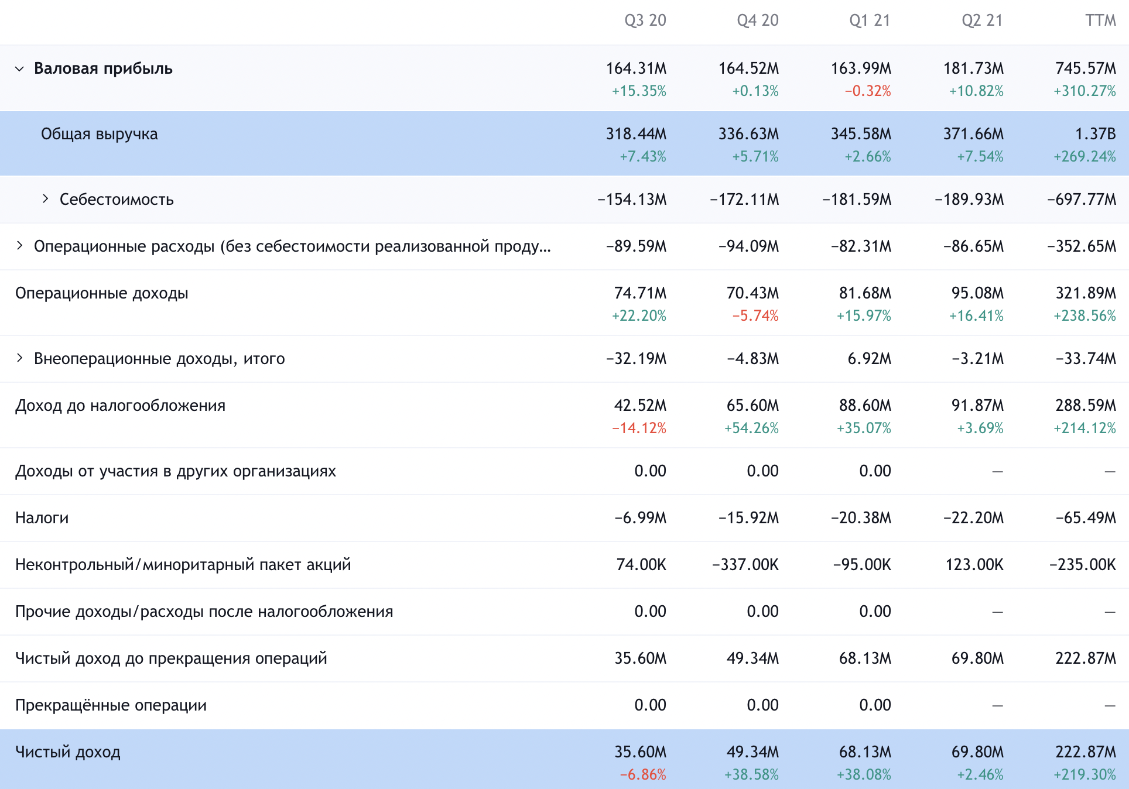Screen dimensions: 1129x789
Task: Click revenue value 318.44M
Action: [636, 134]
